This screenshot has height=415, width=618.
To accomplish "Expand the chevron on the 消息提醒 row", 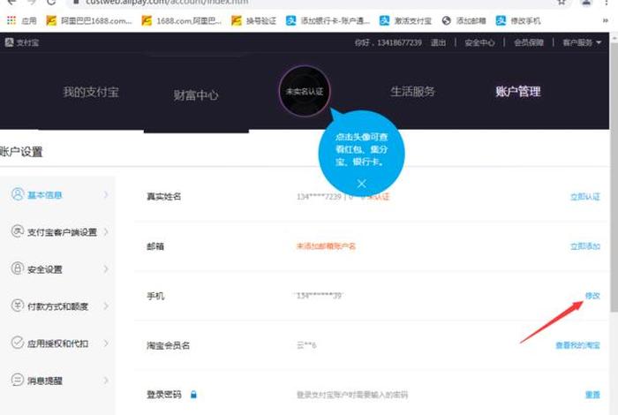I will click(x=106, y=381).
